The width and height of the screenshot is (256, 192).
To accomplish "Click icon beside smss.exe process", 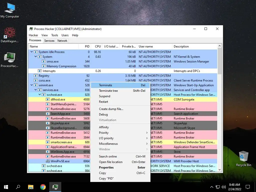I will [x=44, y=61].
